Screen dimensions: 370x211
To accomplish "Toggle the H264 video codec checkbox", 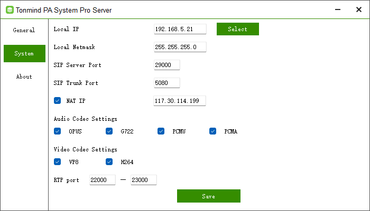I will pyautogui.click(x=109, y=162).
